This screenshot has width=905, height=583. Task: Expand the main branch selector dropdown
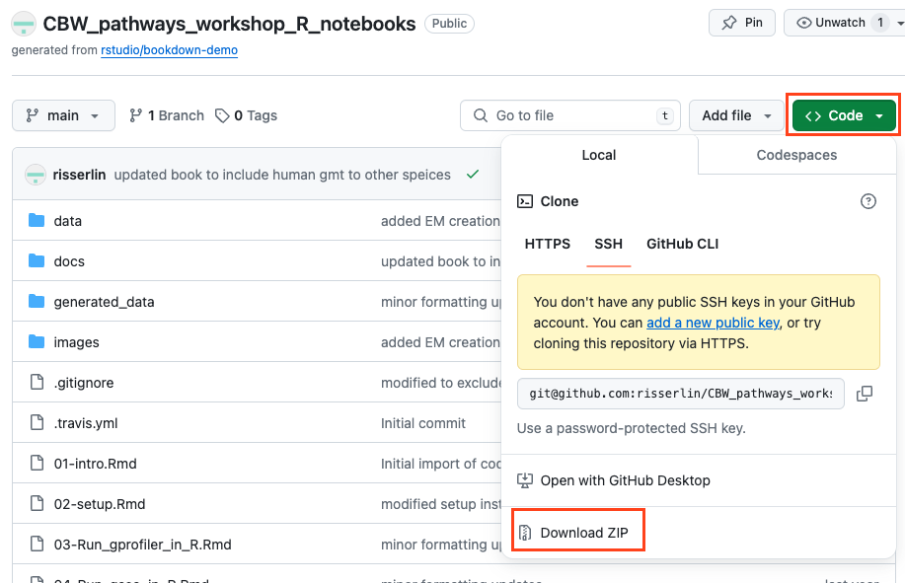click(x=63, y=115)
